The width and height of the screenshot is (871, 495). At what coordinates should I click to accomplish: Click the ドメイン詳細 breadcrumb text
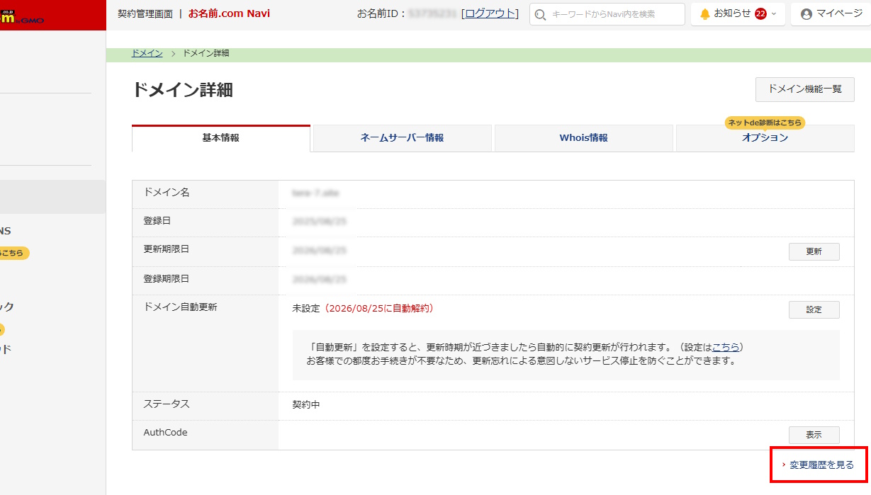point(206,53)
